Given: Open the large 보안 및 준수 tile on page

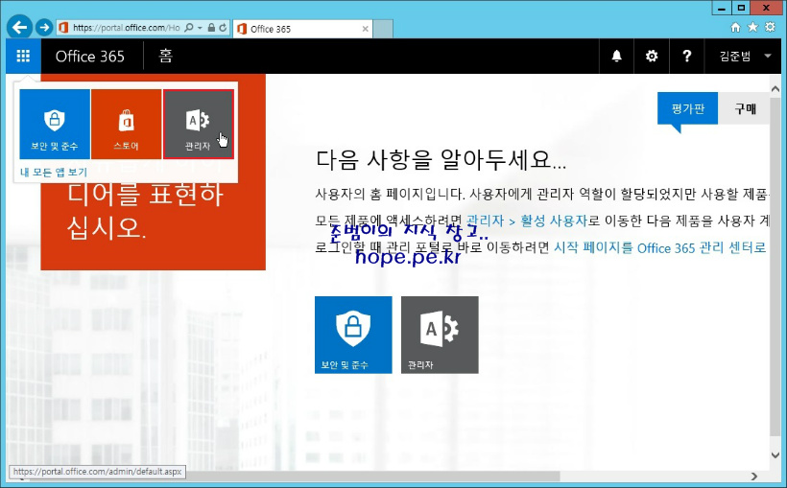Looking at the screenshot, I should 353,335.
